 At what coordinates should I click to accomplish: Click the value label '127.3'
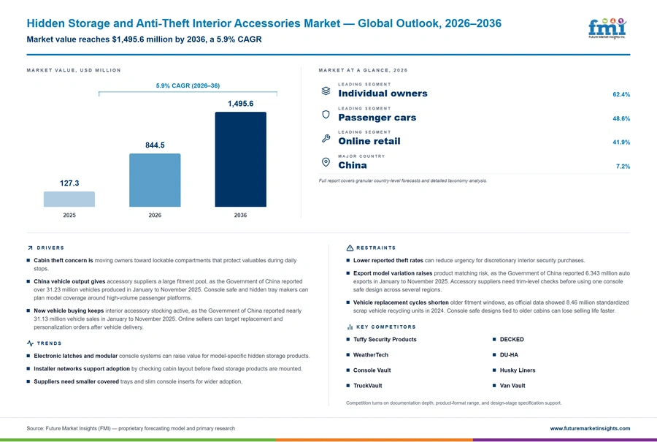click(69, 183)
